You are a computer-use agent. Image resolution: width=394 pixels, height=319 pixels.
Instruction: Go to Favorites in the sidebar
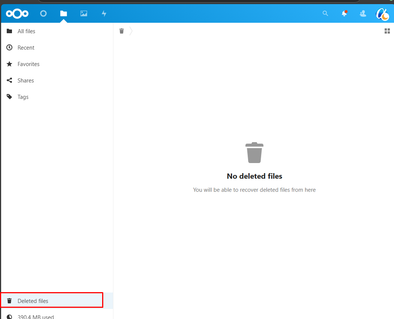click(x=28, y=64)
